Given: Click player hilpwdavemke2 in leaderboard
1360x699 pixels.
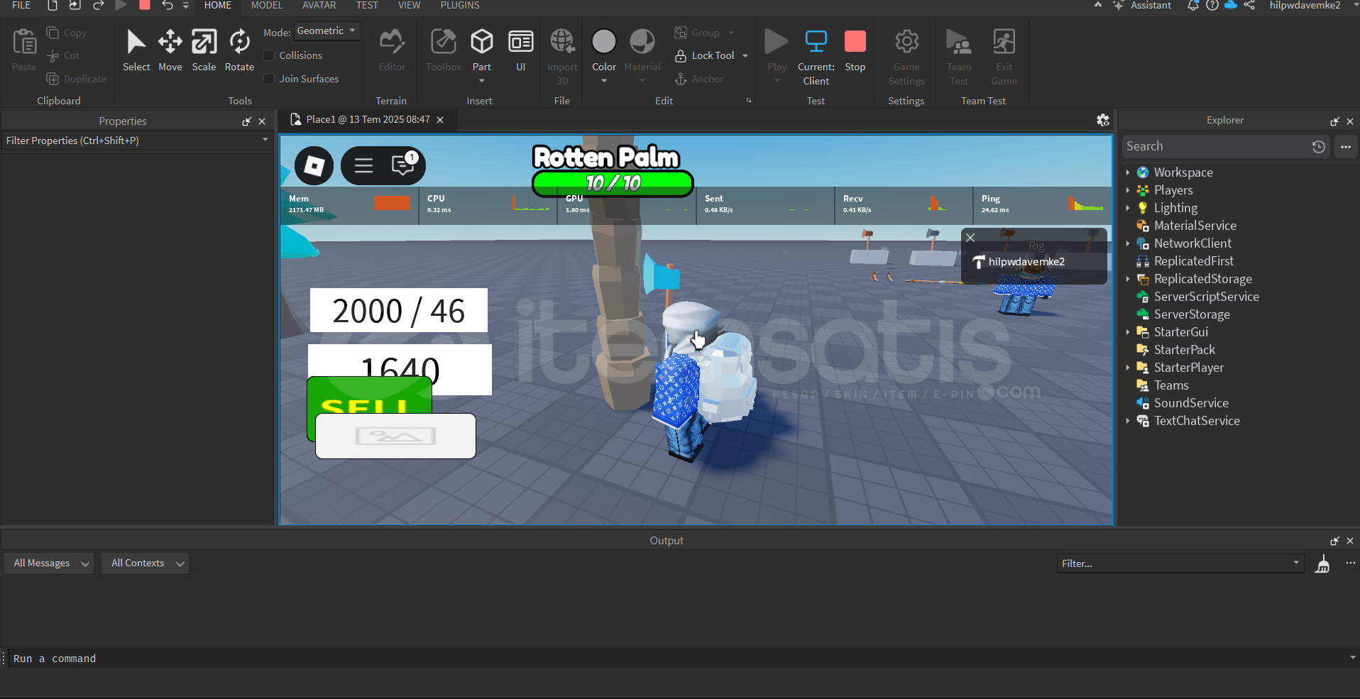Looking at the screenshot, I should [x=1026, y=262].
